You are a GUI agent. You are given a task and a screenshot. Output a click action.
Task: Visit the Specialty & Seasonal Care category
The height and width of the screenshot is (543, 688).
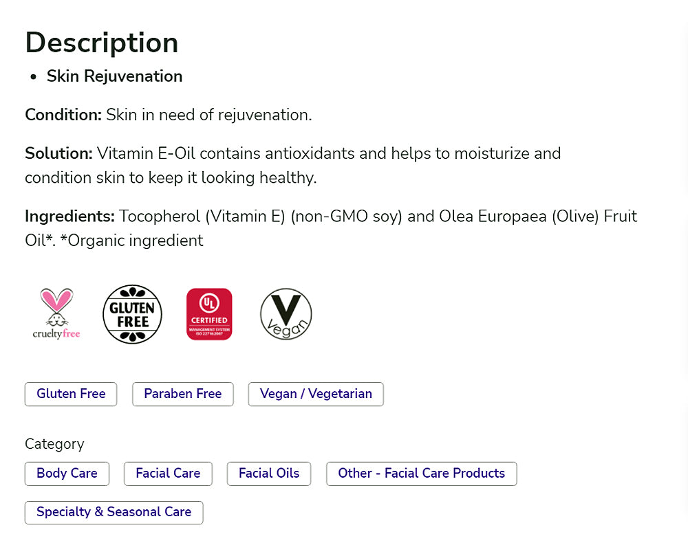pos(114,512)
